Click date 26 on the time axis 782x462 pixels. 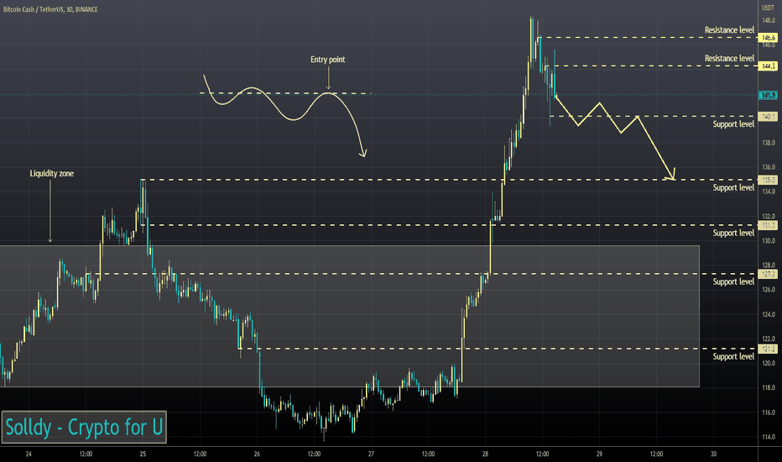point(257,454)
